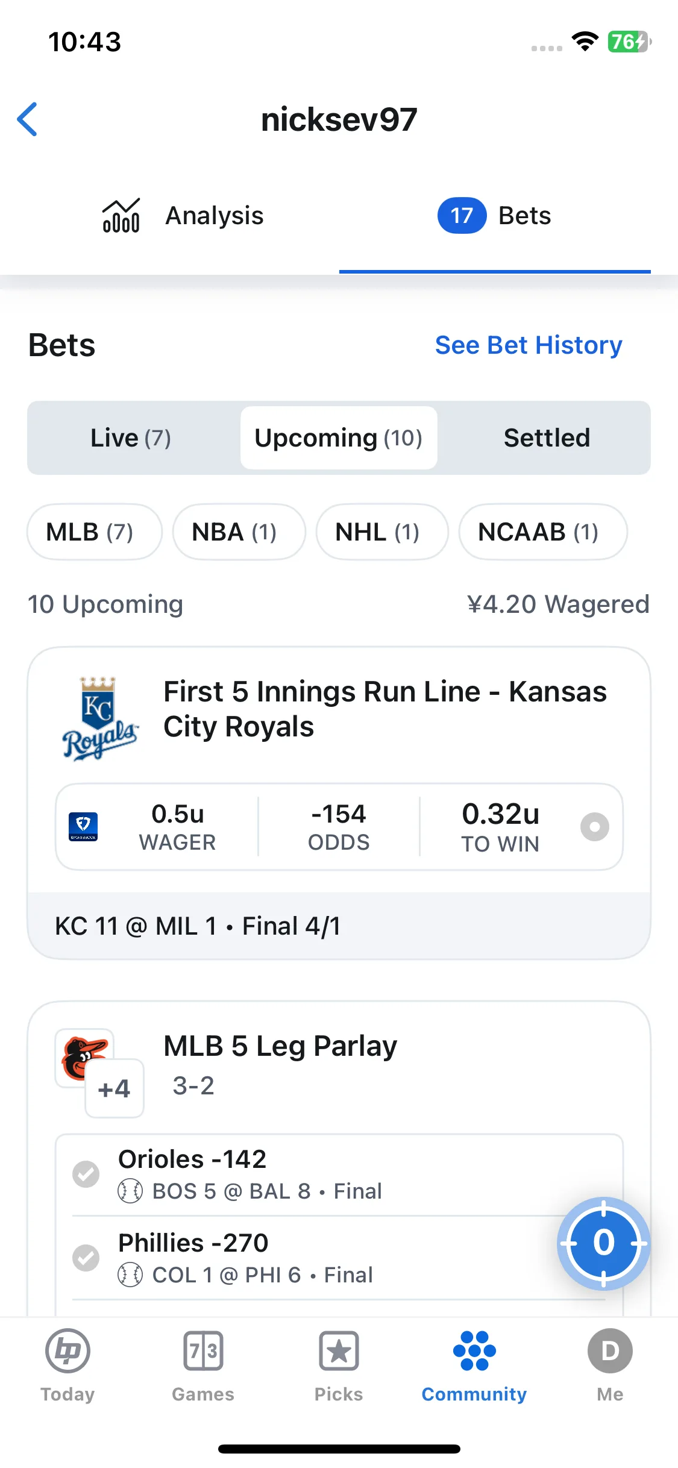678x1468 pixels.
Task: Open the Analysis chart icon tab
Action: point(121,216)
